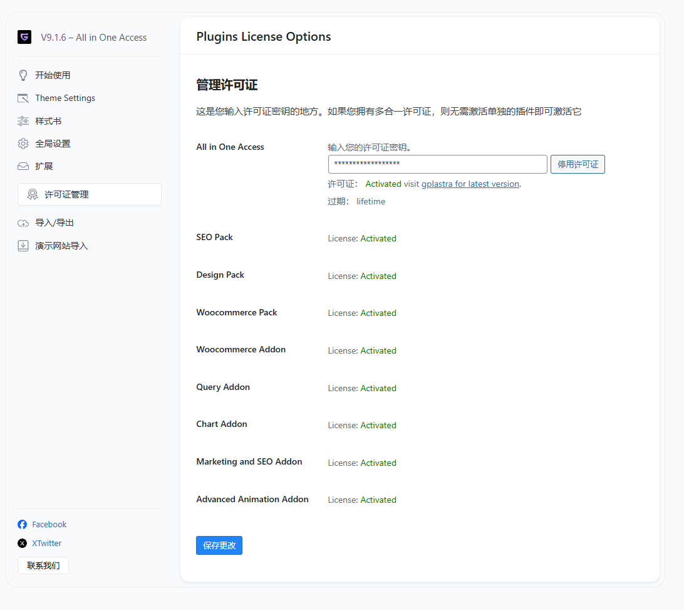Click the X icon beside XTwitter

tap(22, 543)
